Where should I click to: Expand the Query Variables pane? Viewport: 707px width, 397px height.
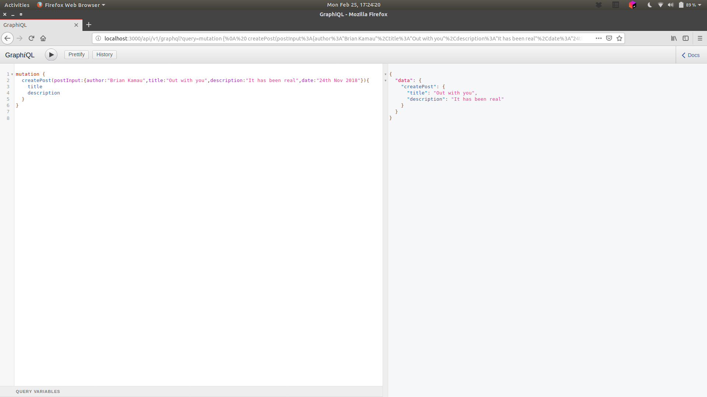click(38, 391)
